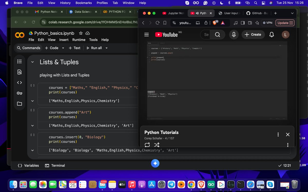The image size is (308, 192).
Task: Open voice search microphone on YouTube
Action: (234, 34)
